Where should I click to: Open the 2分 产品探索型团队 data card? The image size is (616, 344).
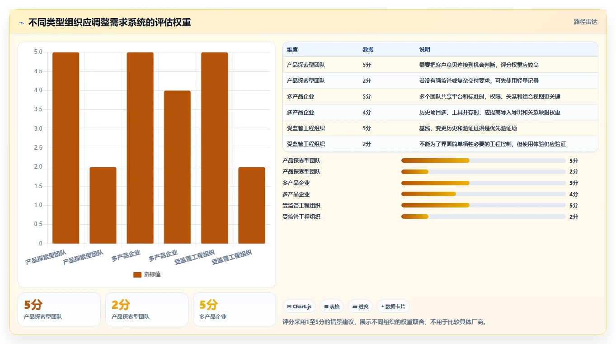[147, 309]
